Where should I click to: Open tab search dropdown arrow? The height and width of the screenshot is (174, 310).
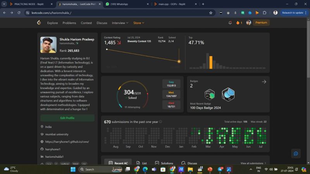[x=4, y=4]
